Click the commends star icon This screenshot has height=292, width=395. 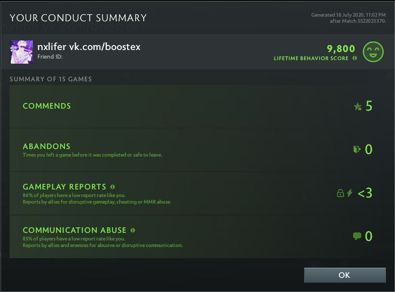click(358, 107)
